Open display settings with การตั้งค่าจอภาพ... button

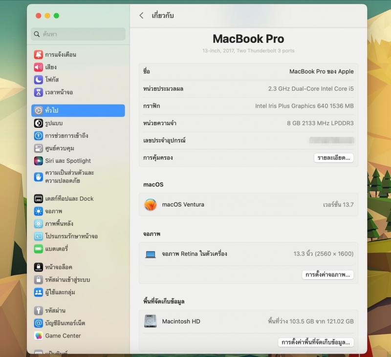(327, 275)
